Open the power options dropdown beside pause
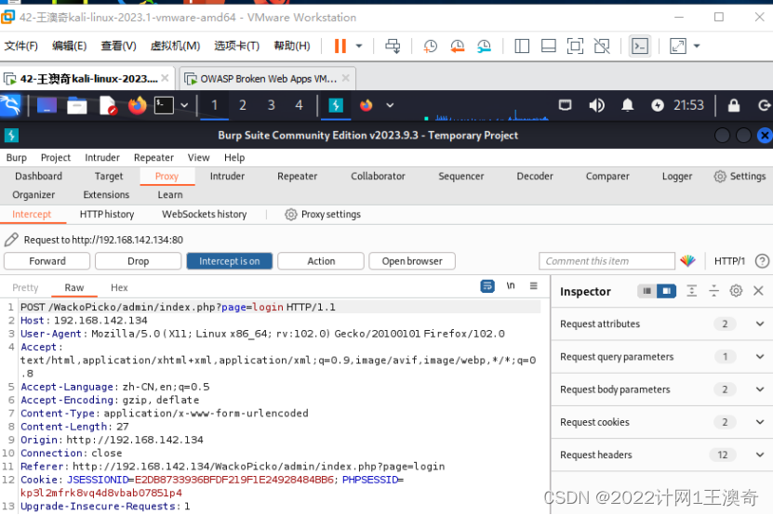This screenshot has width=773, height=515. (x=359, y=46)
